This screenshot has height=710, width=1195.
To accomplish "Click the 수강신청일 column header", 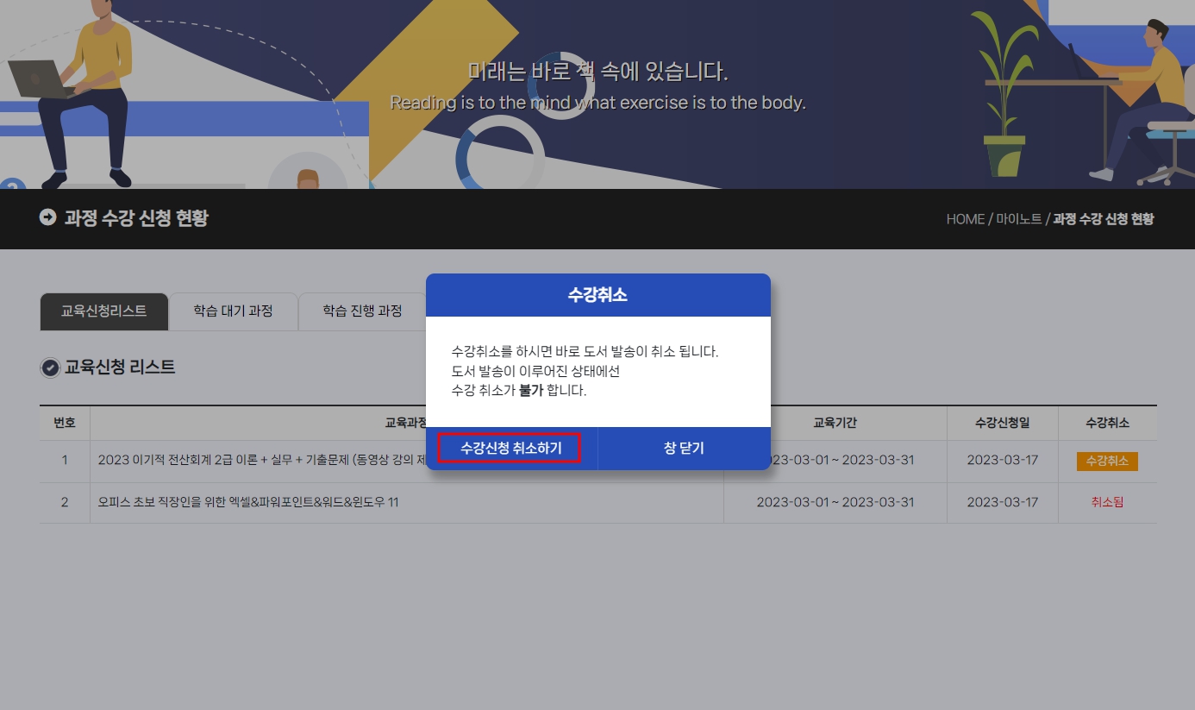I will point(1002,423).
